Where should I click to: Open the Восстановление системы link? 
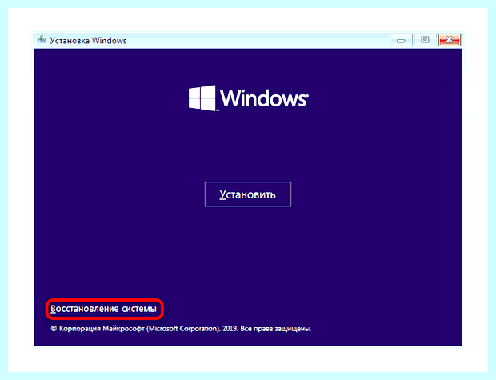pyautogui.click(x=103, y=309)
